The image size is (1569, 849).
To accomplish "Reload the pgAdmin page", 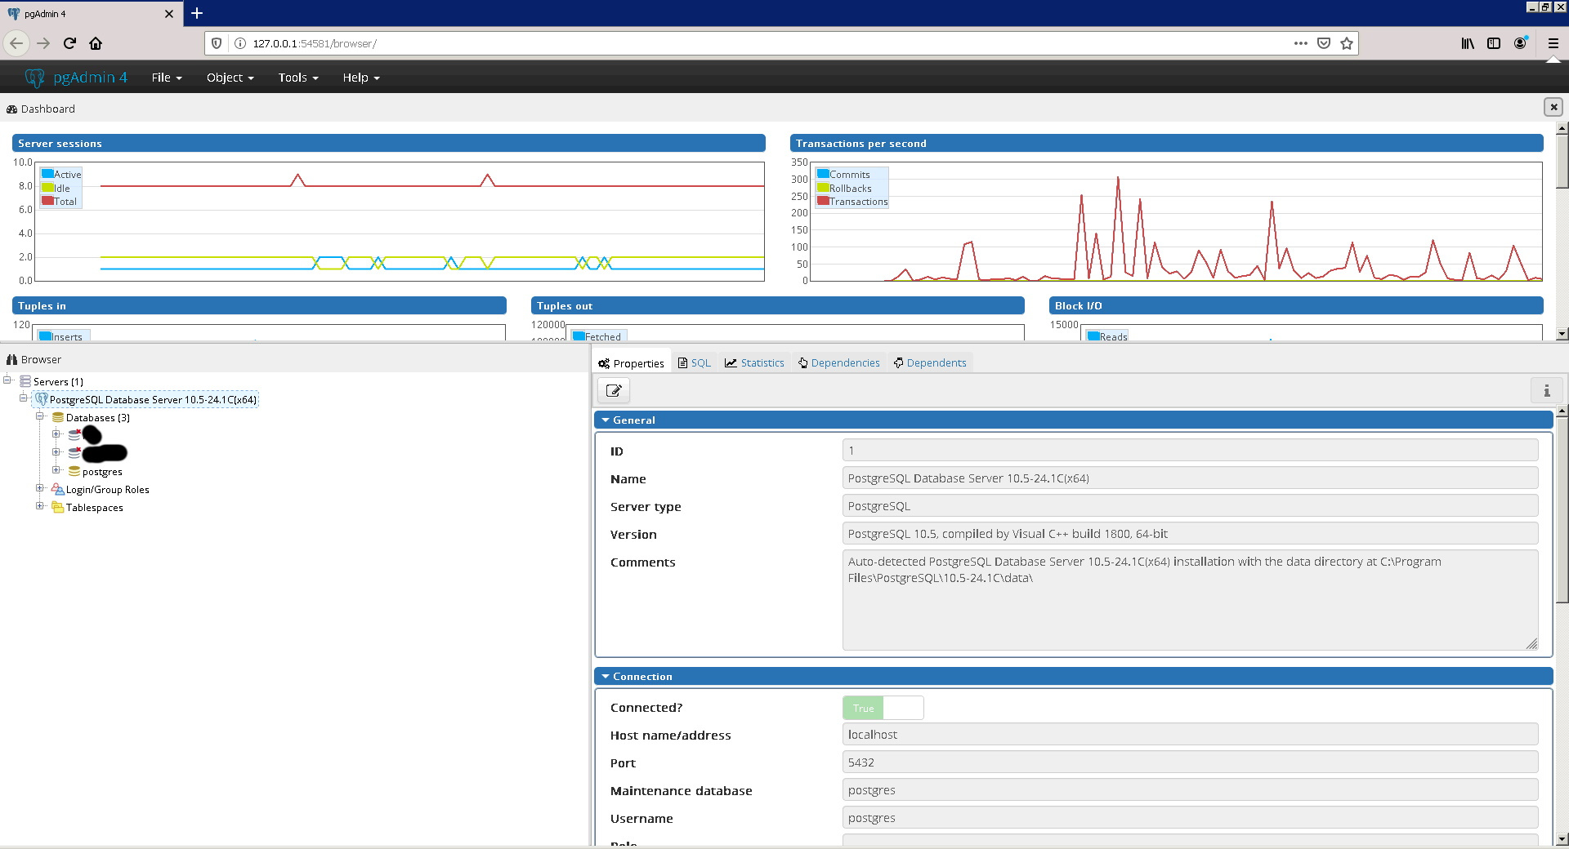I will tap(69, 43).
